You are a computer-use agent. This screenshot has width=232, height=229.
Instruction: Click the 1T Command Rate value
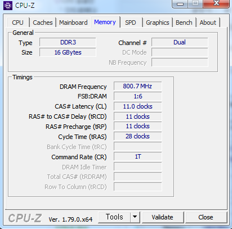137,156
